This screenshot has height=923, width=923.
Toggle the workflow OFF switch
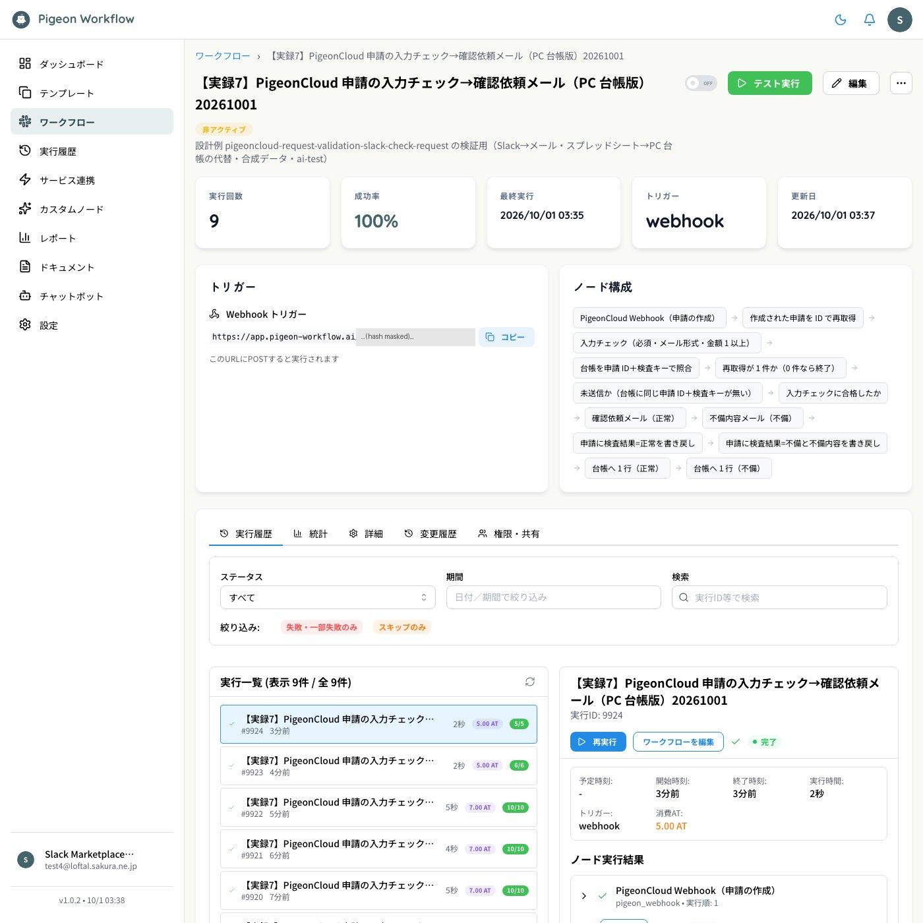pyautogui.click(x=701, y=83)
